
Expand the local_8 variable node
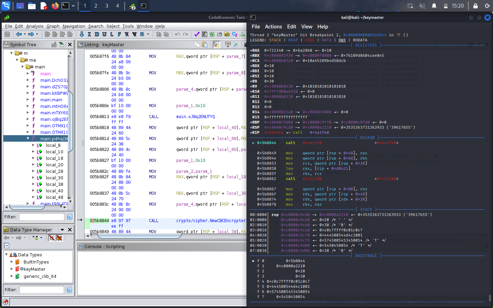34,145
